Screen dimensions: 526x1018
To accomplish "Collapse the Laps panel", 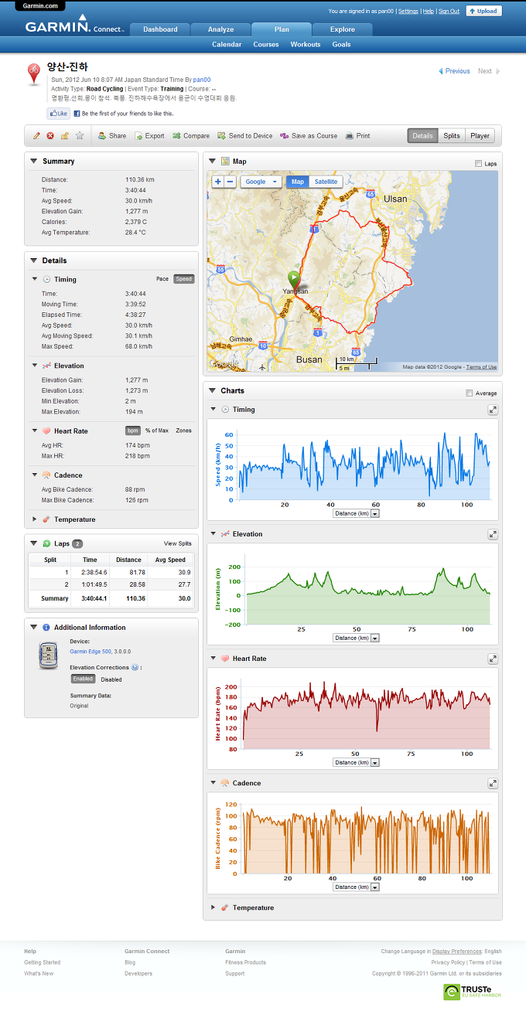I will click(33, 543).
